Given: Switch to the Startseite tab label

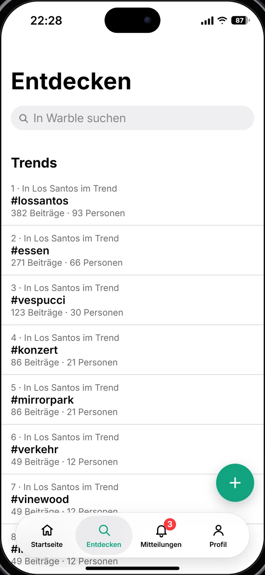Looking at the screenshot, I should [x=47, y=544].
